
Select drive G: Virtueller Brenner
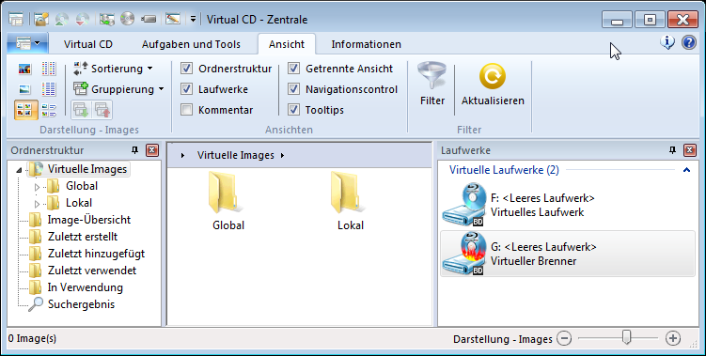(x=568, y=254)
